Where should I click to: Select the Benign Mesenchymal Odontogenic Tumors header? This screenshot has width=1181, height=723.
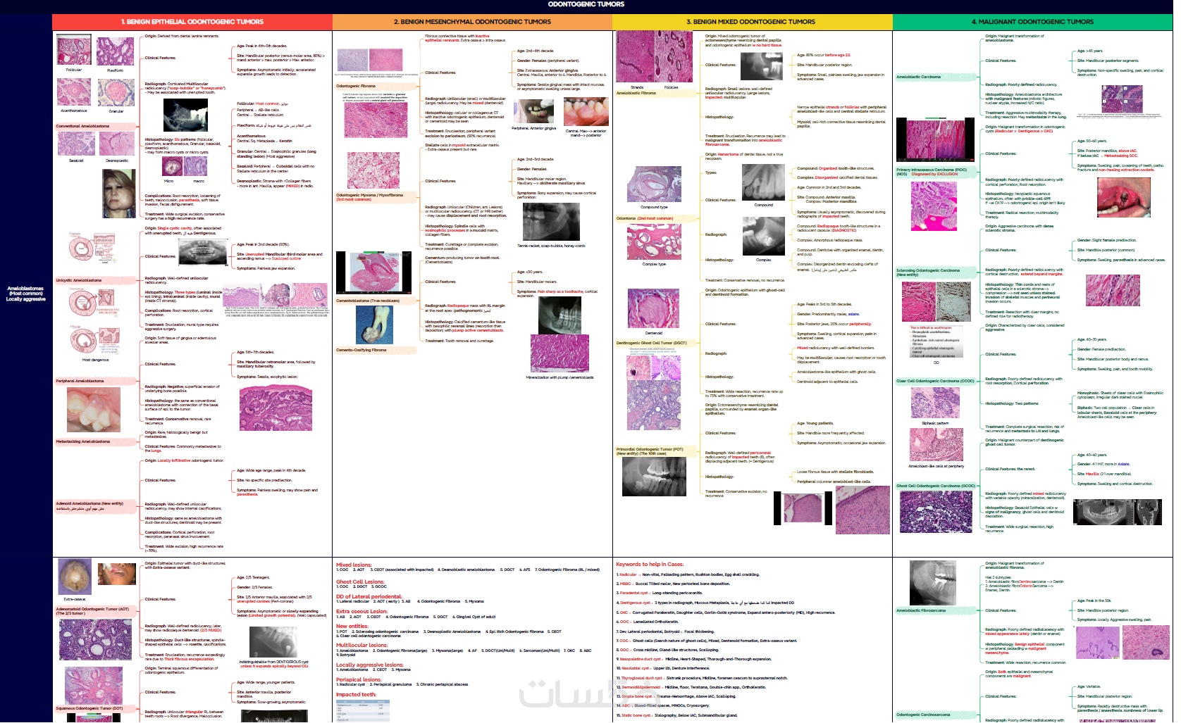tap(472, 22)
